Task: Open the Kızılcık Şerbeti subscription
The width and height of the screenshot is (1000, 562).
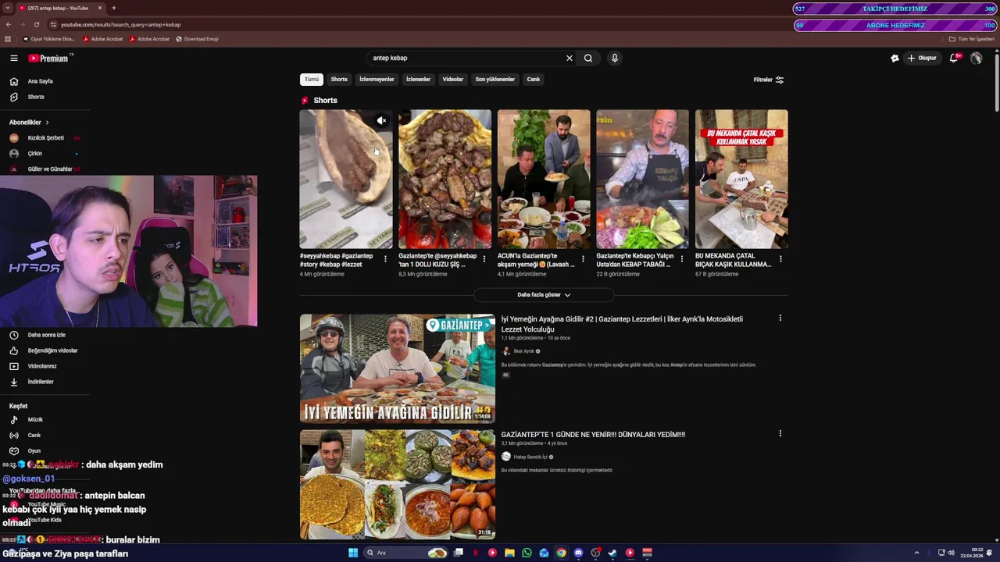Action: pos(45,138)
